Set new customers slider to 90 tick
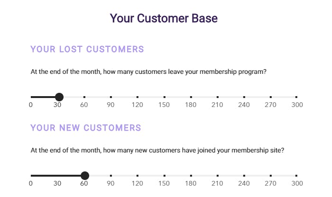The image size is (332, 197). [111, 176]
